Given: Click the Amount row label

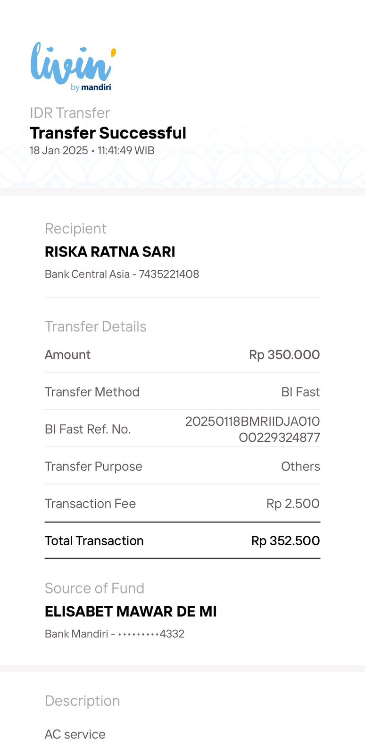Looking at the screenshot, I should 67,355.
